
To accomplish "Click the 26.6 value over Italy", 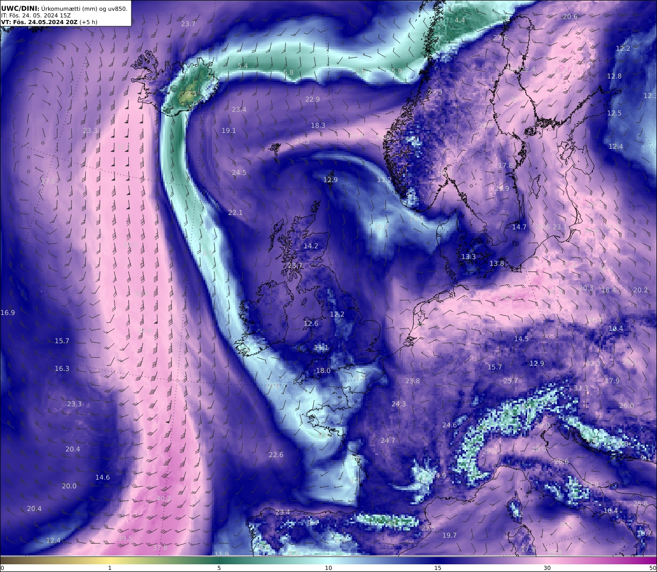I will tap(561, 462).
